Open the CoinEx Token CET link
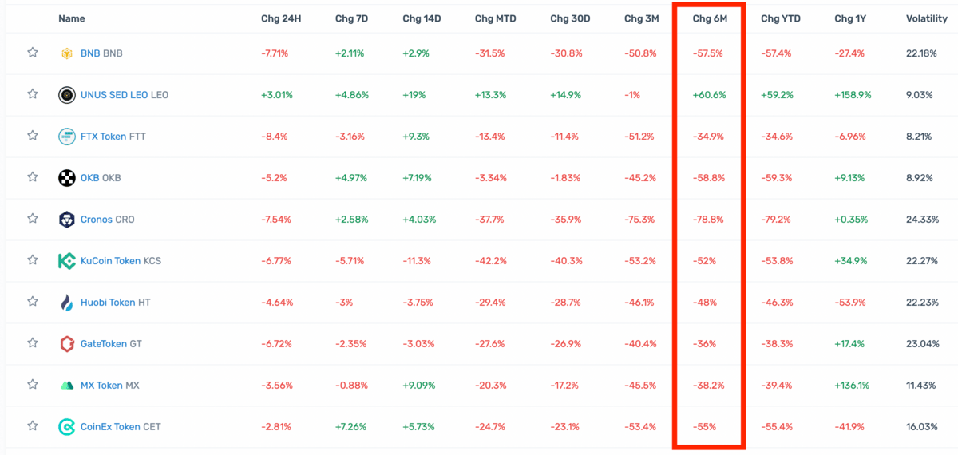This screenshot has height=455, width=958. pos(121,427)
